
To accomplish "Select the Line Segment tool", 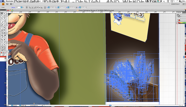I will click(x=2, y=21).
